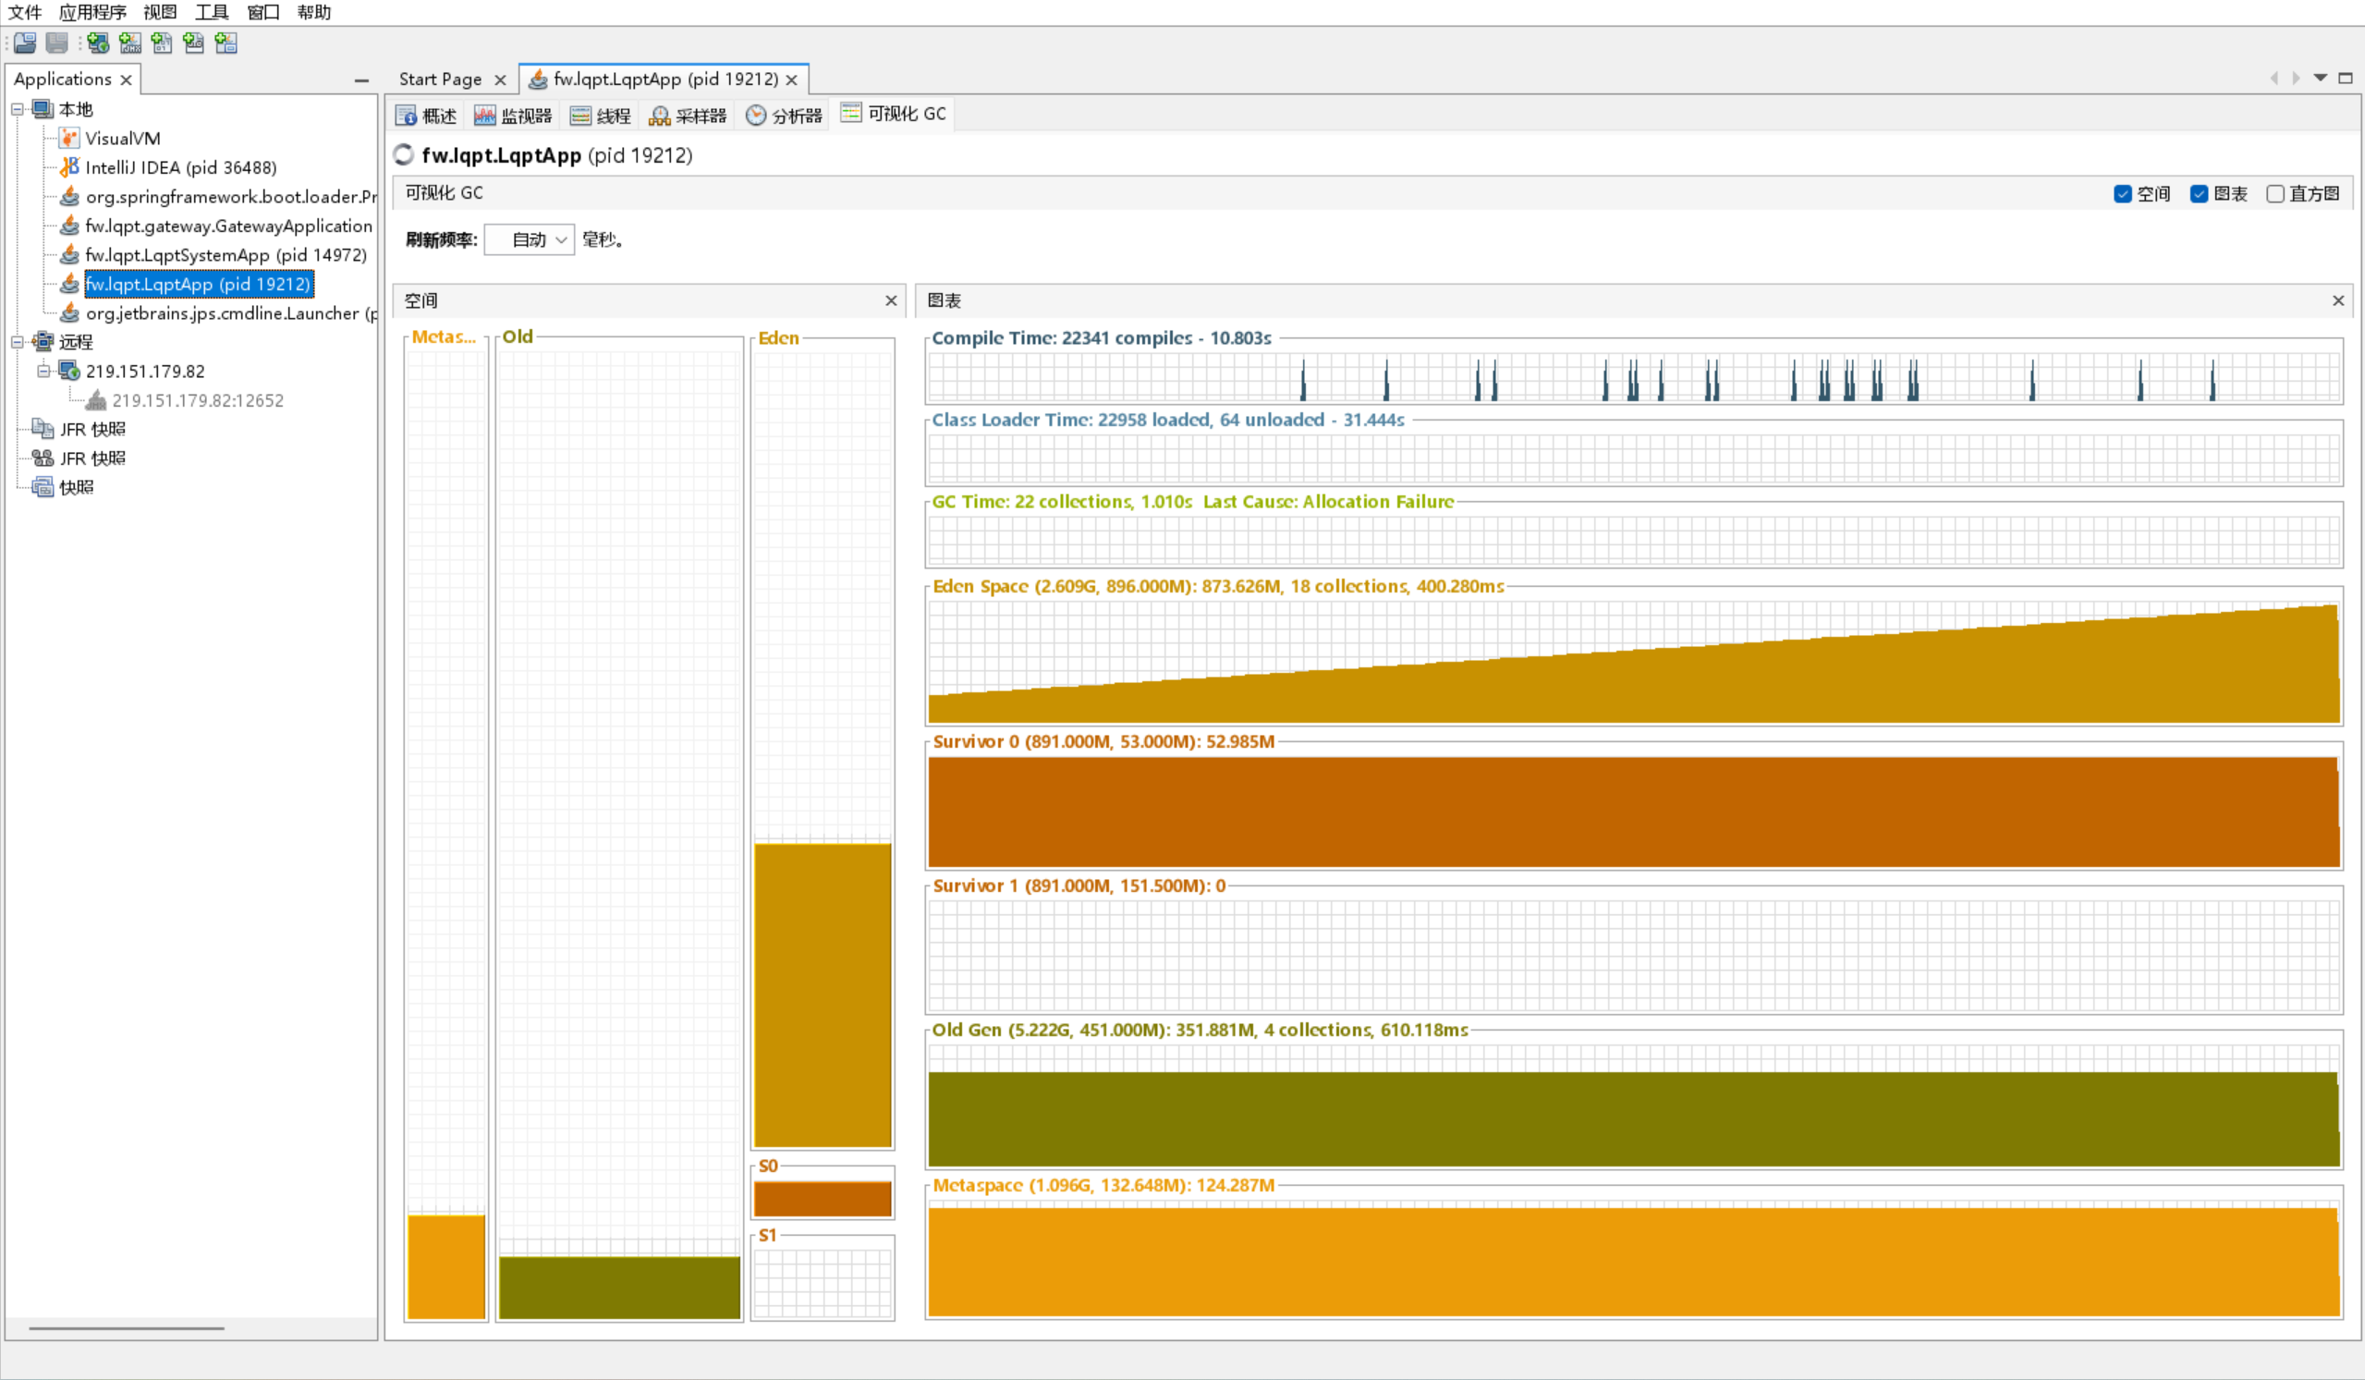Collapse the 219.151.179.82 remote host node

pyautogui.click(x=43, y=371)
